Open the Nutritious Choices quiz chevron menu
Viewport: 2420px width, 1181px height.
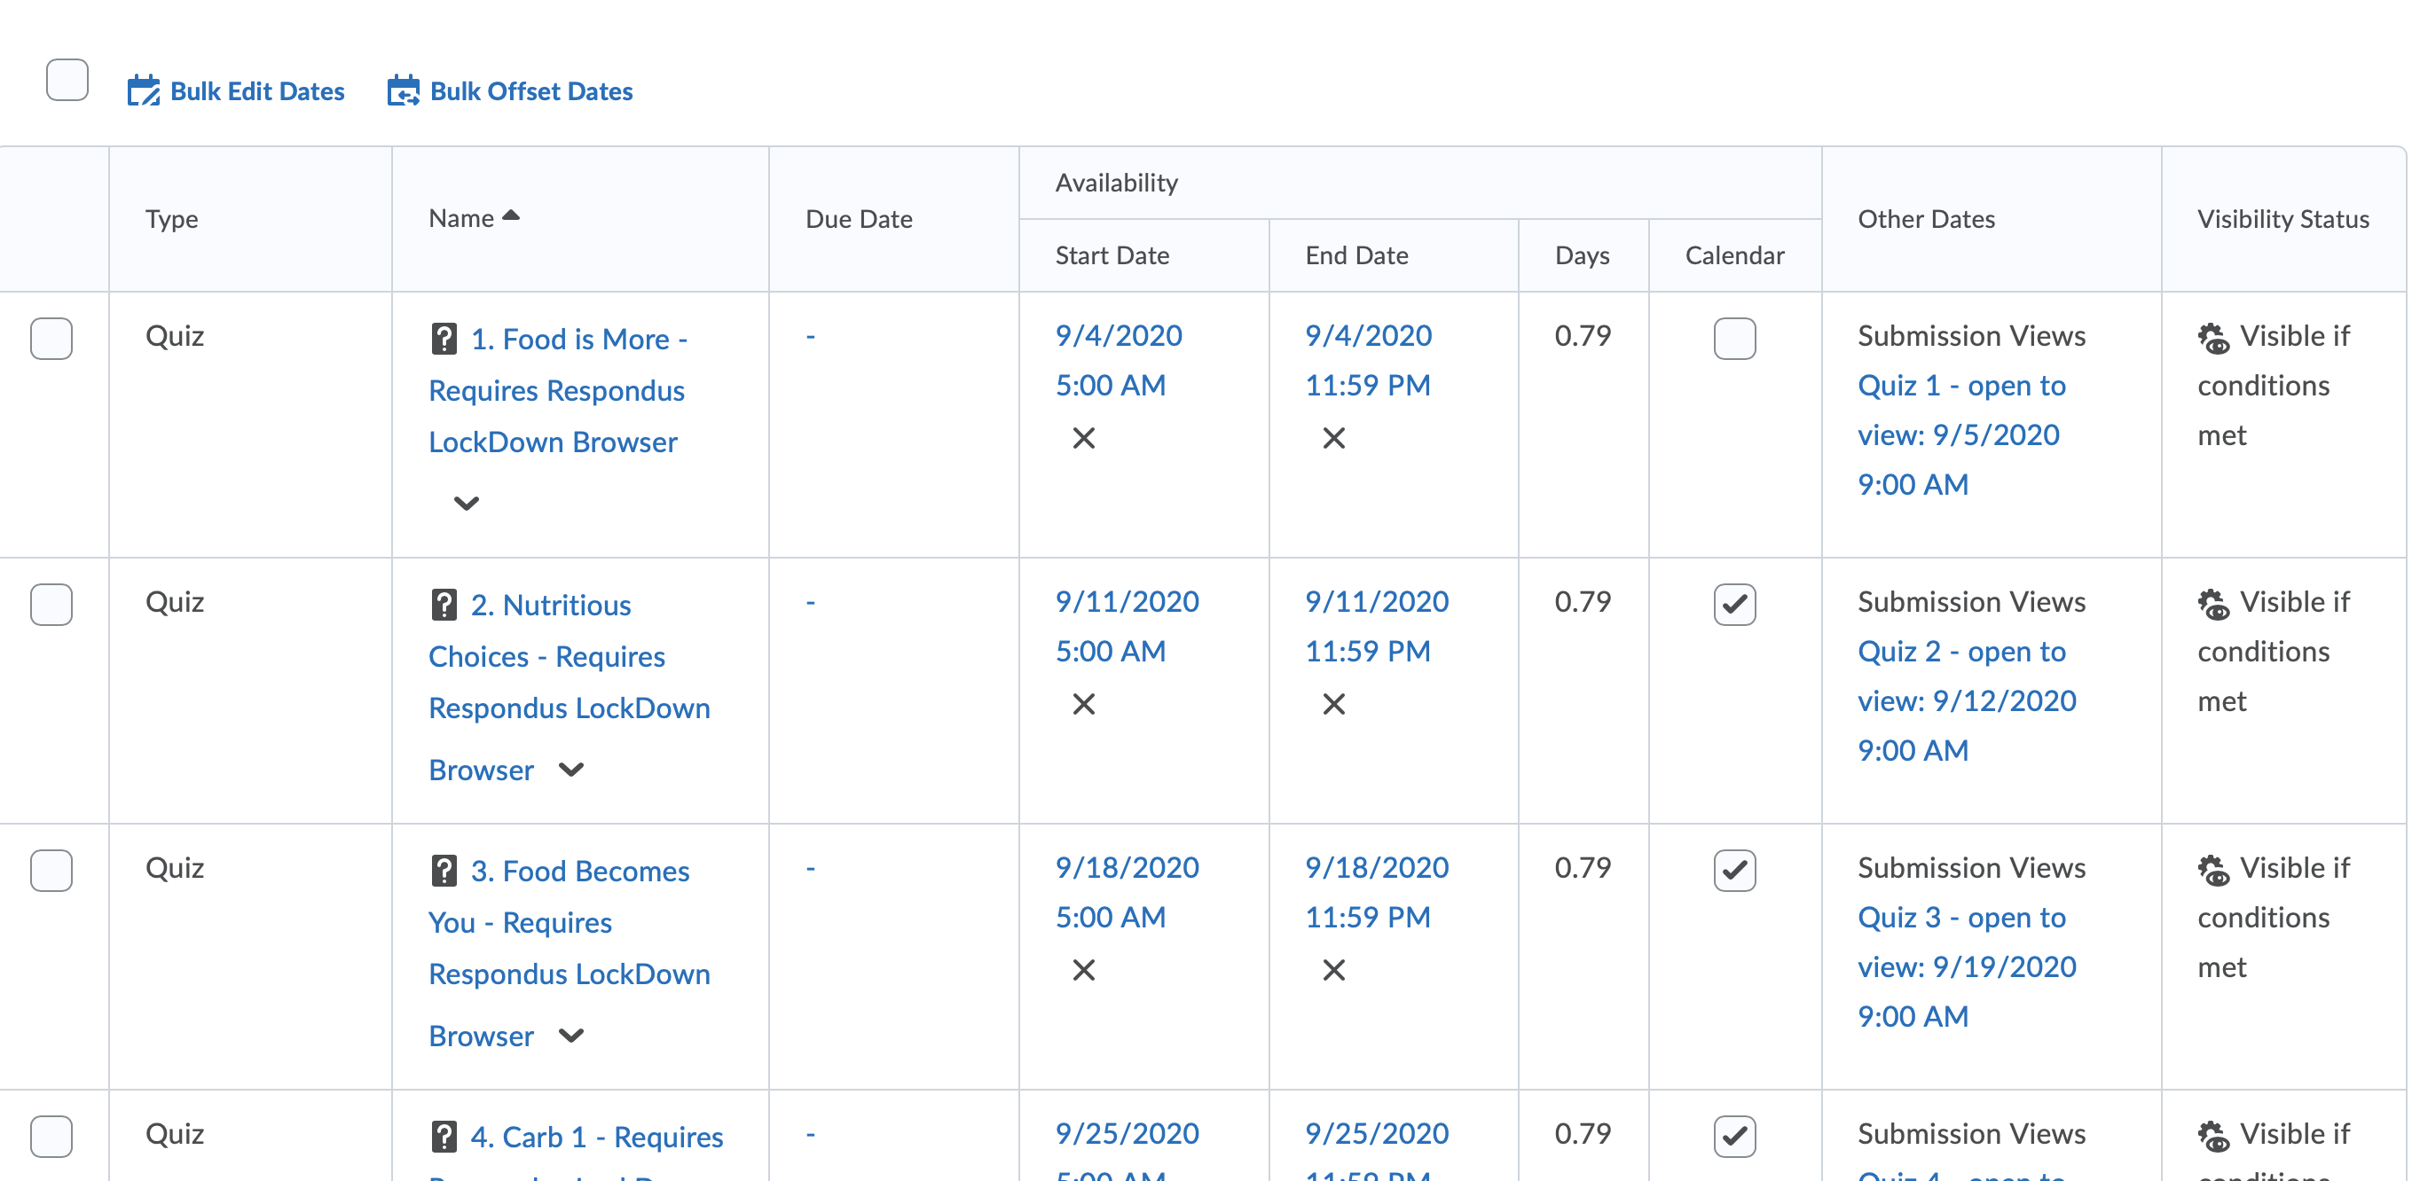pyautogui.click(x=570, y=770)
